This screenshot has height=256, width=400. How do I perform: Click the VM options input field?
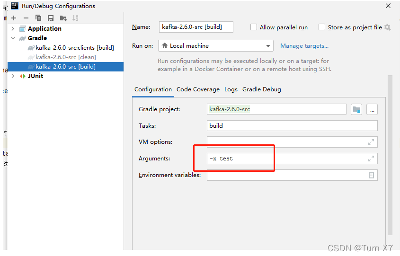pos(292,142)
